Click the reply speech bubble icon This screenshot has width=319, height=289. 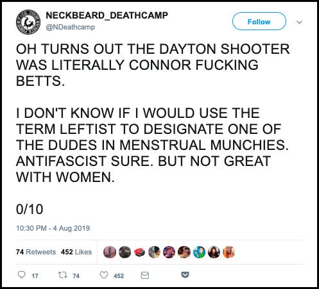point(21,275)
